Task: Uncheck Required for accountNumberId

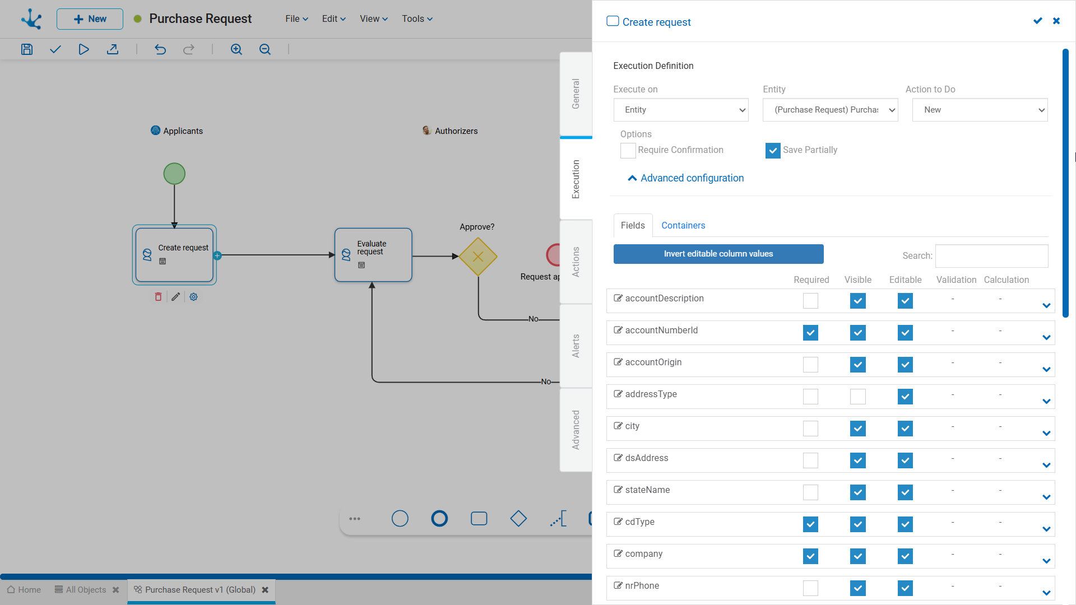Action: 810,333
